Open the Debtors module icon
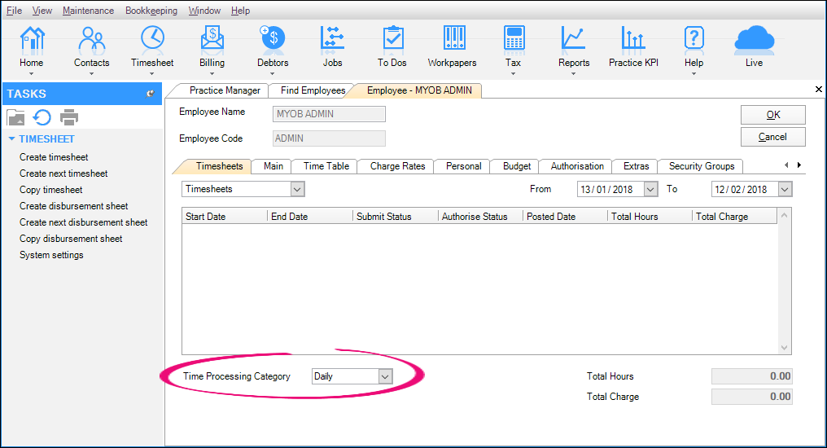This screenshot has width=827, height=448. point(272,38)
